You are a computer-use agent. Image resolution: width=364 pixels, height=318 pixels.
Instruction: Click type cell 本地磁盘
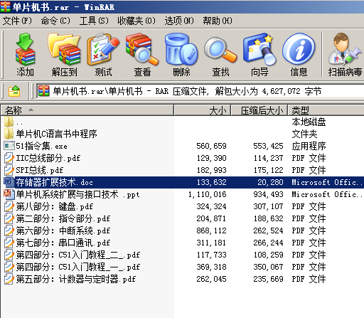pyautogui.click(x=309, y=122)
